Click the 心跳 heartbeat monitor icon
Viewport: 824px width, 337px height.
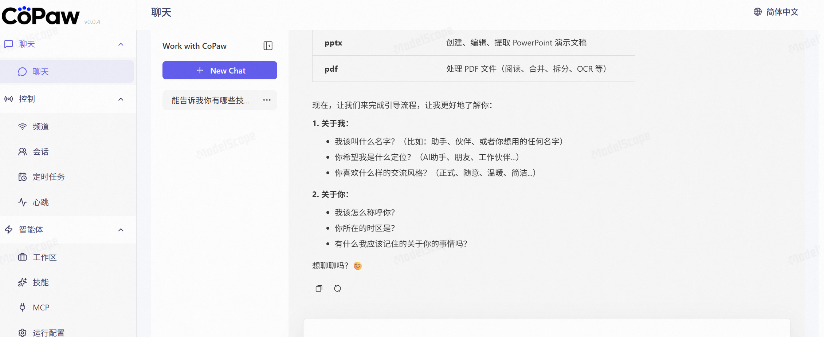(23, 202)
